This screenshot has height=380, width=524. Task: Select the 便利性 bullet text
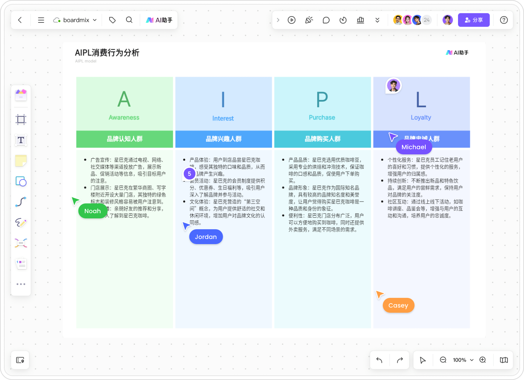point(326,223)
